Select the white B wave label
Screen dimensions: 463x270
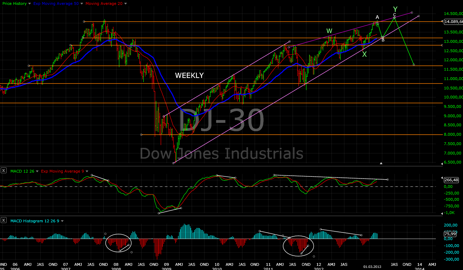tap(383, 40)
